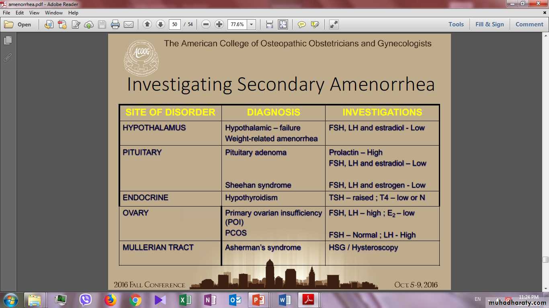Click the page number input field
Image resolution: width=549 pixels, height=308 pixels.
[x=174, y=24]
